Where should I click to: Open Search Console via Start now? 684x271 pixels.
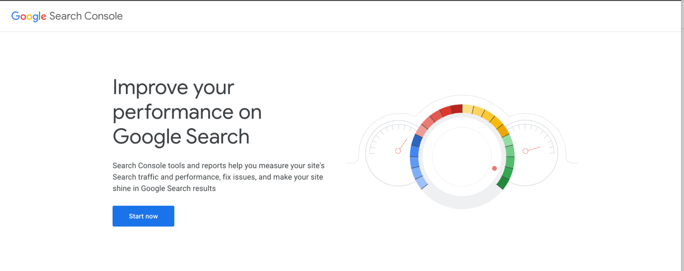coord(143,216)
